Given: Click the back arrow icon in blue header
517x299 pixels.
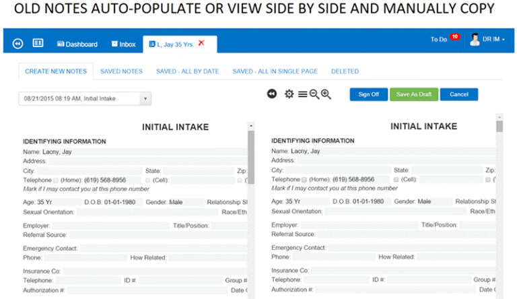Looking at the screenshot, I should [x=18, y=44].
